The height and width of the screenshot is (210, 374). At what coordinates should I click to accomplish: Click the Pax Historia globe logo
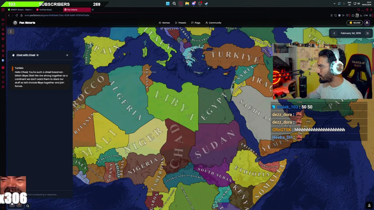[x=15, y=23]
